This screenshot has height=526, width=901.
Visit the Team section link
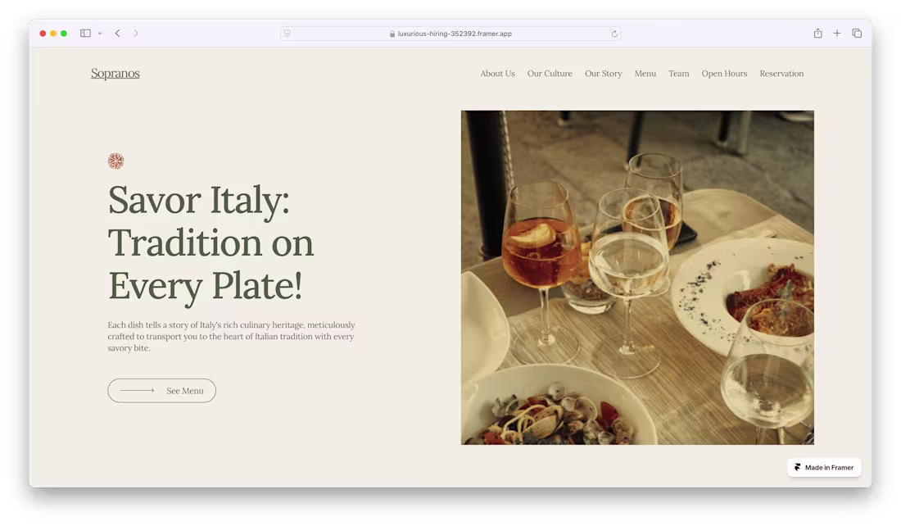679,74
